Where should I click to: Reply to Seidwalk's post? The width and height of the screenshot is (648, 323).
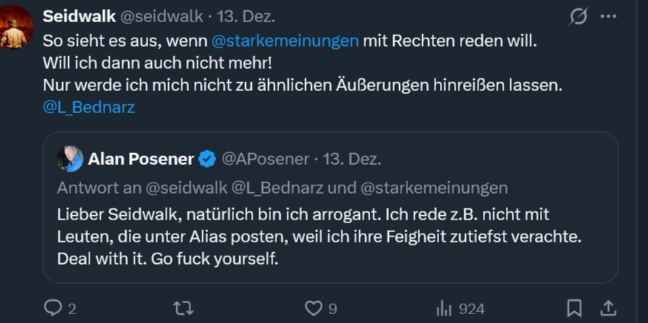click(53, 307)
